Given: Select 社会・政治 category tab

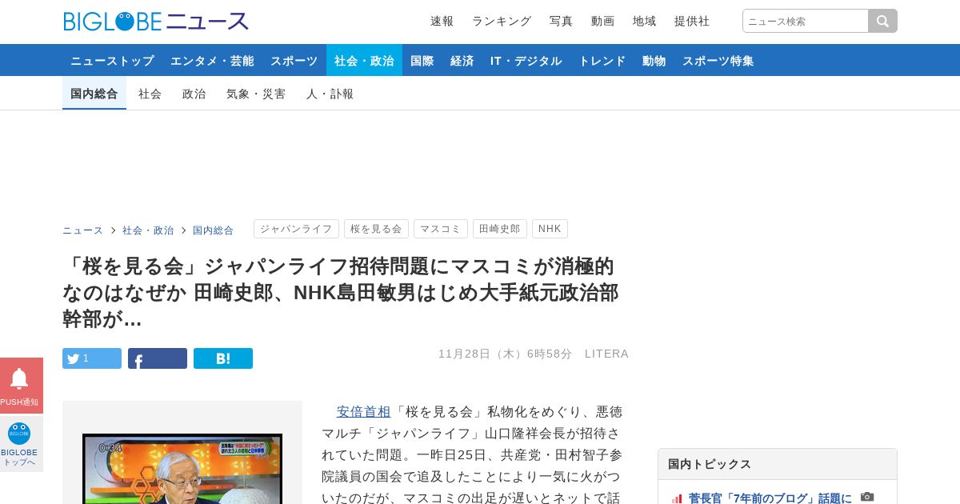Looking at the screenshot, I should tap(364, 60).
